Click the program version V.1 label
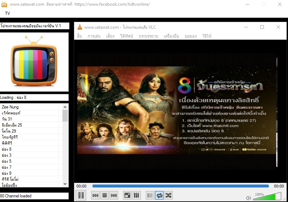The image size is (288, 202). tap(34, 26)
